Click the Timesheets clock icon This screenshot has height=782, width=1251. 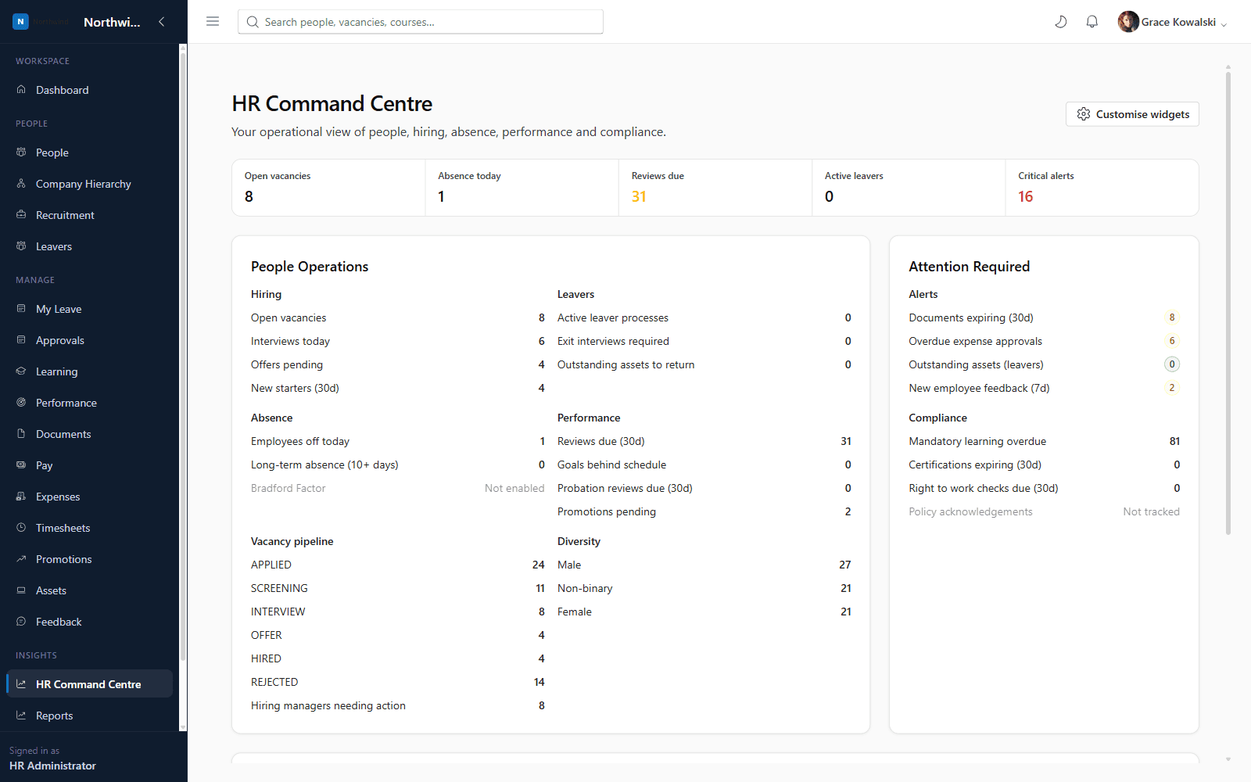pyautogui.click(x=21, y=528)
